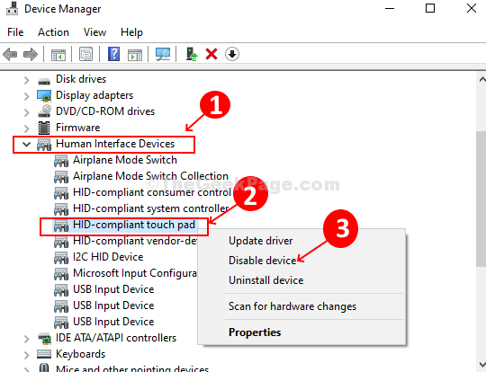Click icon beside HID-compliant consumer control
Viewport: 486px width, 372px height.
(61, 193)
